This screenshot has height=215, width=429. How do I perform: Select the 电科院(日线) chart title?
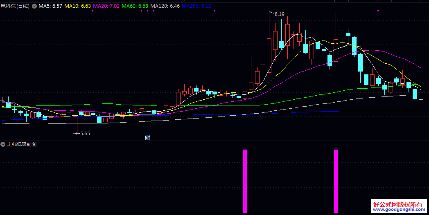pyautogui.click(x=15, y=6)
